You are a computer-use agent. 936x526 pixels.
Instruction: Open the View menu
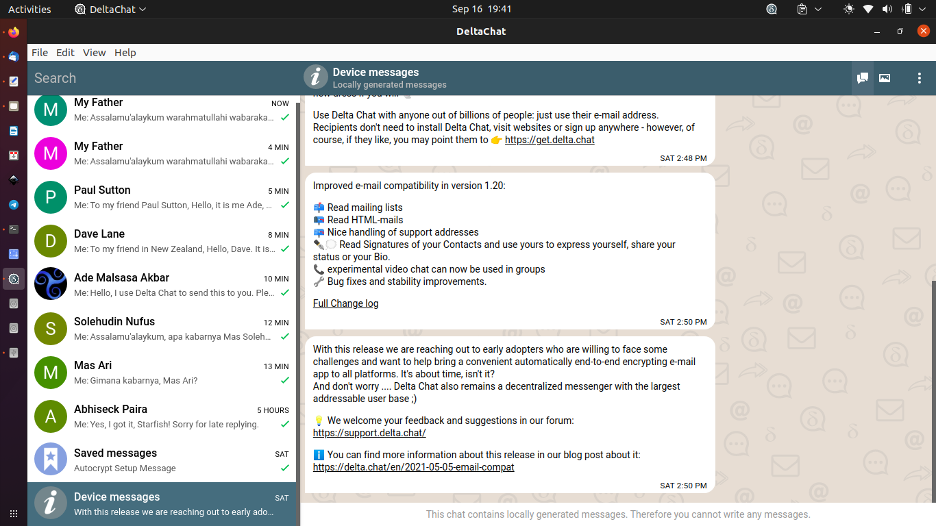[x=95, y=53]
